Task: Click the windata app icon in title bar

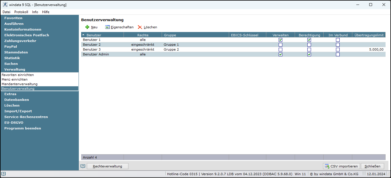Action: click(x=5, y=5)
